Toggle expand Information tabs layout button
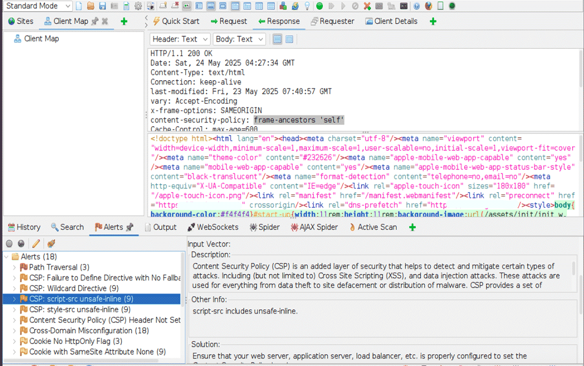 pos(211,6)
